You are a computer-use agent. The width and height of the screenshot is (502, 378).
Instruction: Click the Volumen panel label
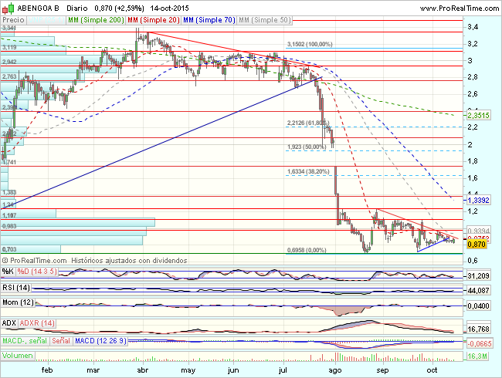point(19,356)
